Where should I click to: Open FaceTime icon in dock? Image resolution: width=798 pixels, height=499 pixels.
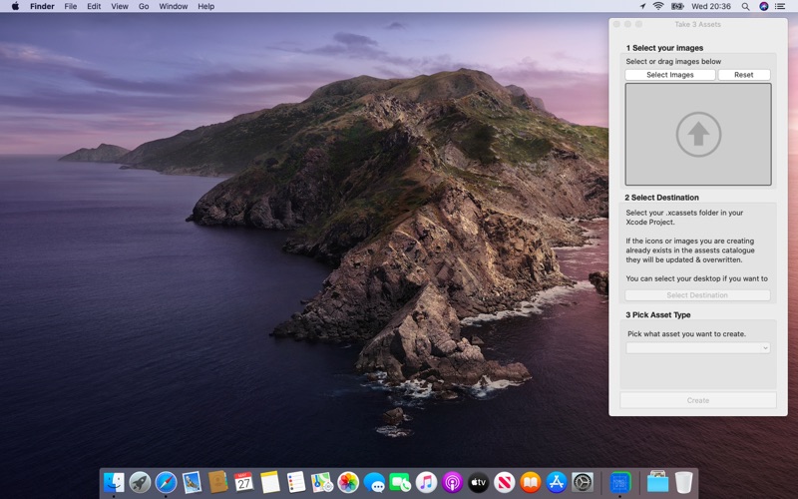400,482
